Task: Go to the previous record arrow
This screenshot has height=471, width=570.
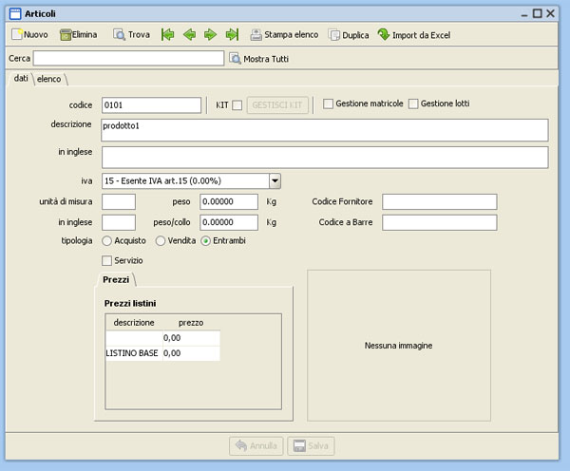Action: (189, 34)
